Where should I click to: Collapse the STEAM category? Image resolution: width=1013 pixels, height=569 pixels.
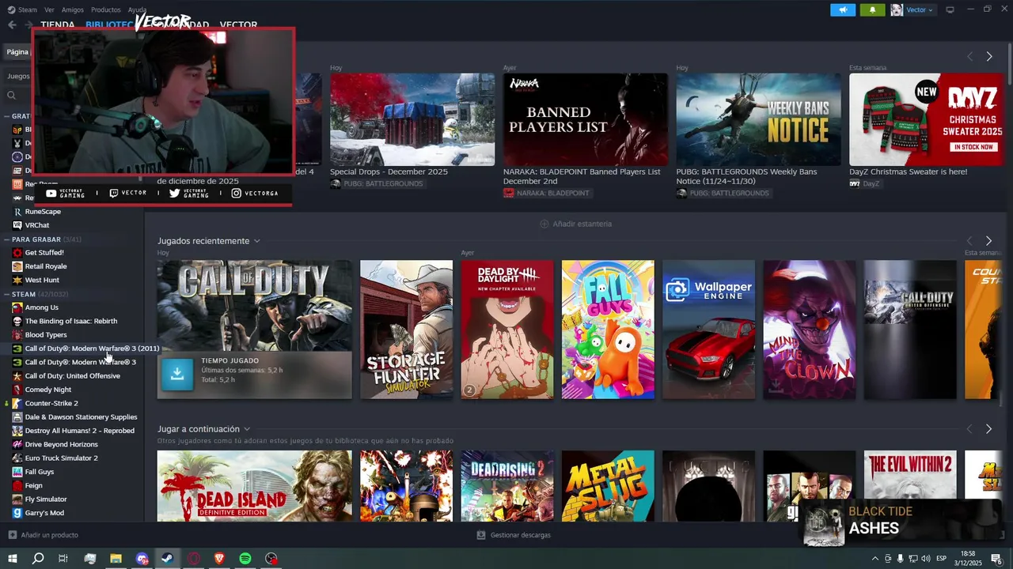point(6,294)
